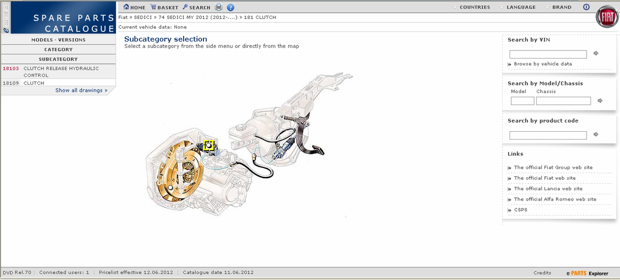Image resolution: width=620 pixels, height=280 pixels.
Task: Go to the HOME page
Action: [134, 7]
